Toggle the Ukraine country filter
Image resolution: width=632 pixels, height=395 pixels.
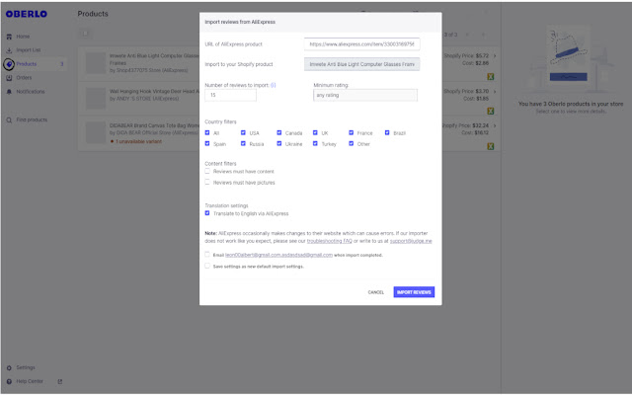coord(278,144)
